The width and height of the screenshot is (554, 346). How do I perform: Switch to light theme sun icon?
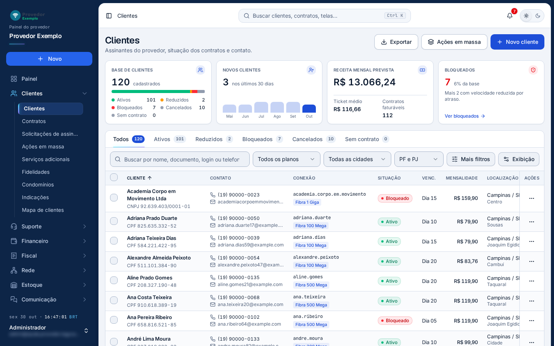click(526, 16)
